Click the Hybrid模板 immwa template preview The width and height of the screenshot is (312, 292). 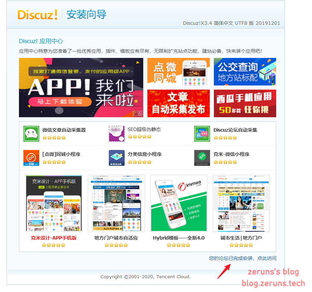(179, 203)
